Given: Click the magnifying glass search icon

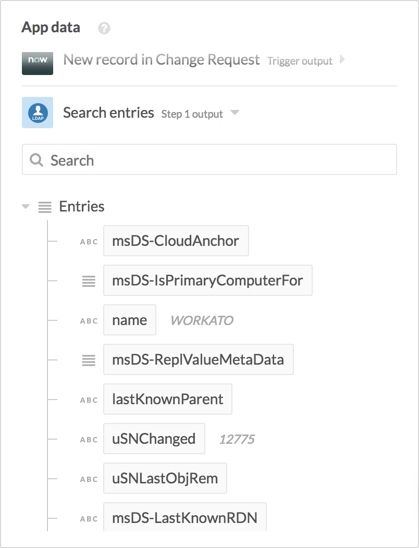Looking at the screenshot, I should click(36, 159).
